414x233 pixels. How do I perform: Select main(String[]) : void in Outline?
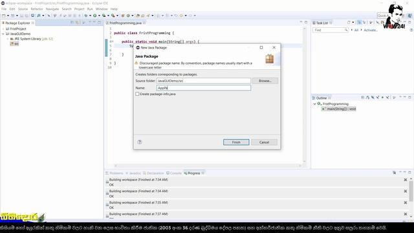[339, 109]
